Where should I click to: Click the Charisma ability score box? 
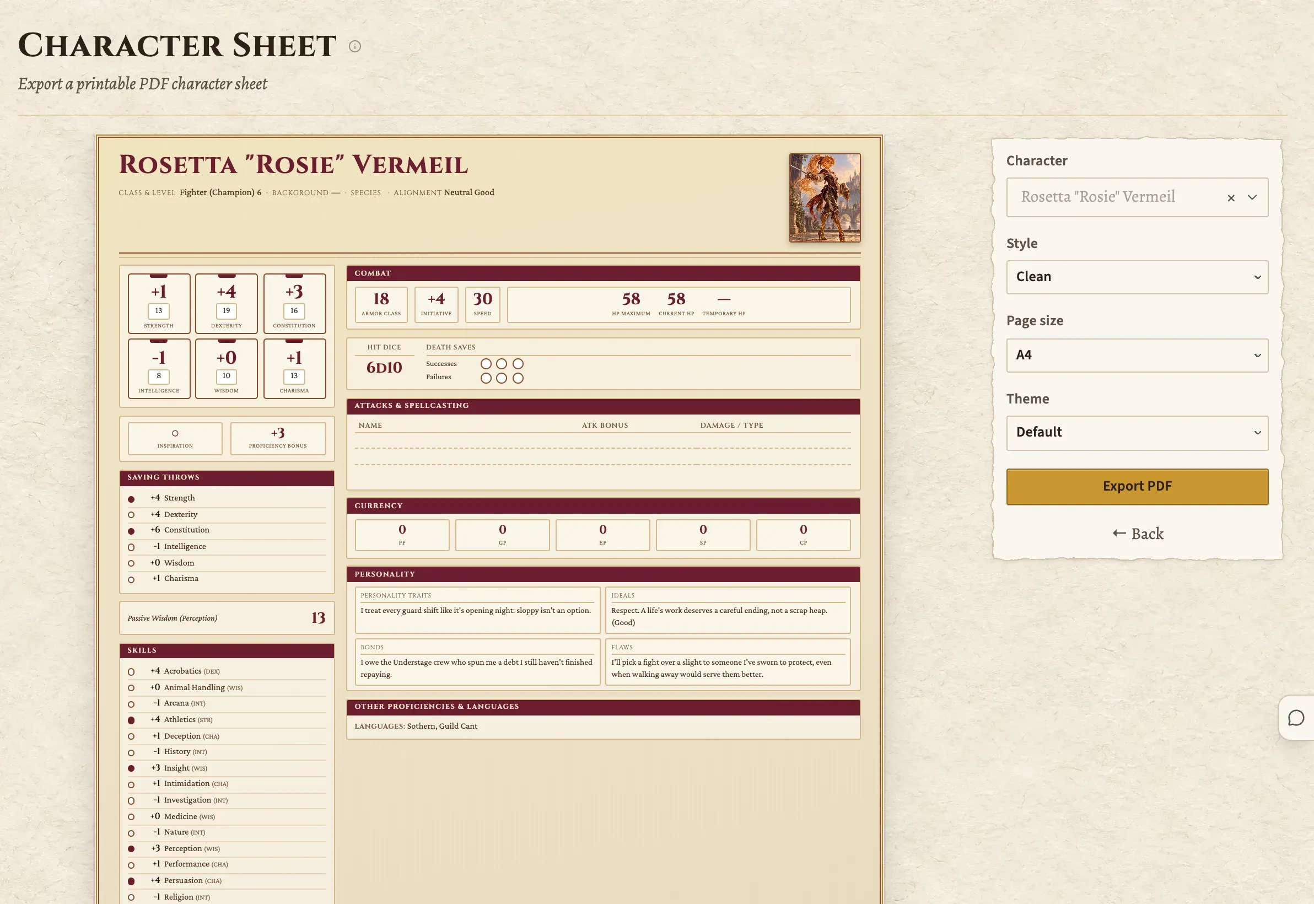tap(294, 368)
